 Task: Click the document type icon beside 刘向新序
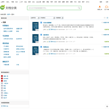(41, 35)
